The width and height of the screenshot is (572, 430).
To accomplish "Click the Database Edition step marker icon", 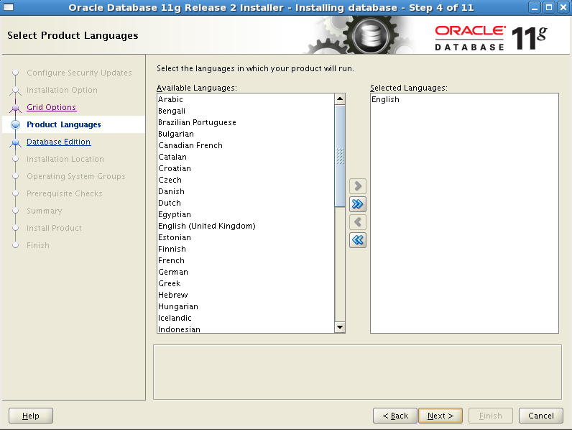I will (x=15, y=142).
